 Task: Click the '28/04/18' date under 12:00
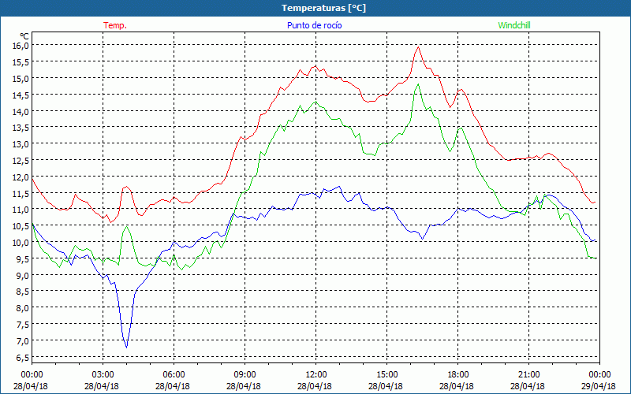315,386
